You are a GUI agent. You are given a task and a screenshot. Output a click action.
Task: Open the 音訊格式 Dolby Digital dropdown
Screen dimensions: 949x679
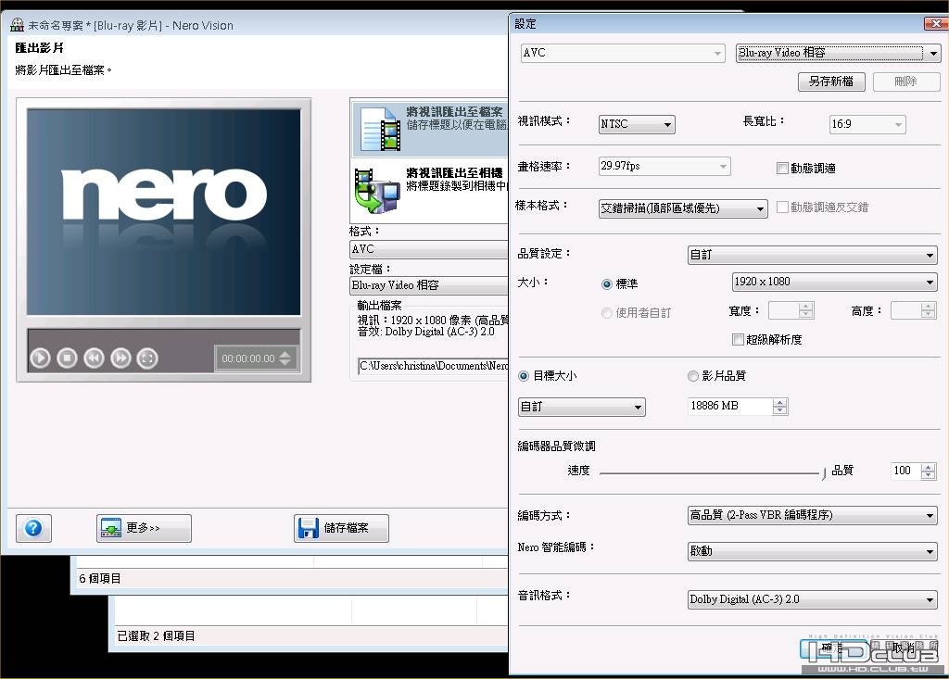[x=812, y=599]
